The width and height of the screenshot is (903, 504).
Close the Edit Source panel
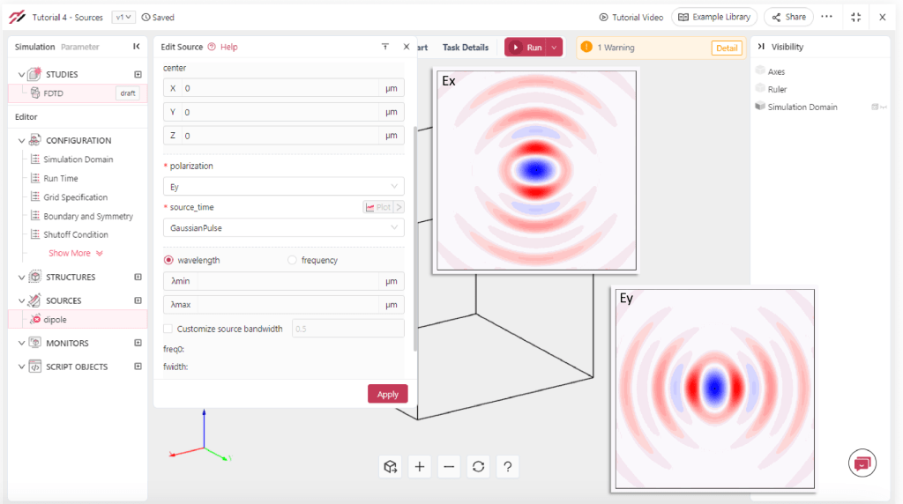click(407, 47)
